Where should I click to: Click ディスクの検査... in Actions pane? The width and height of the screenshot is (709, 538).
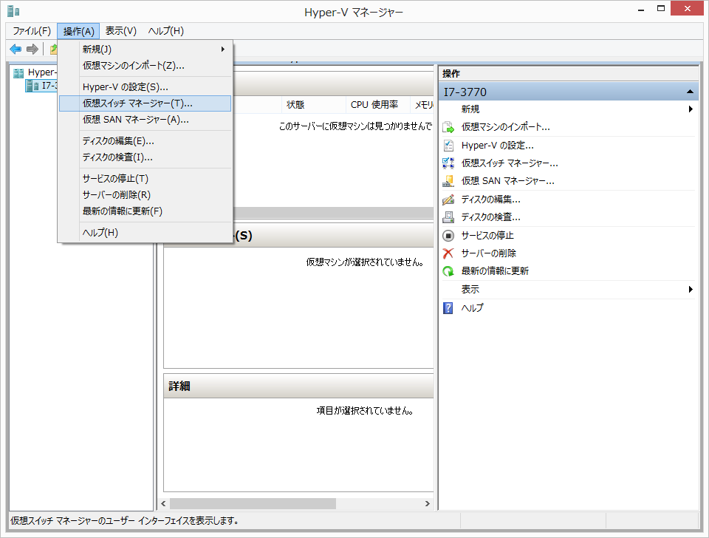pyautogui.click(x=490, y=217)
